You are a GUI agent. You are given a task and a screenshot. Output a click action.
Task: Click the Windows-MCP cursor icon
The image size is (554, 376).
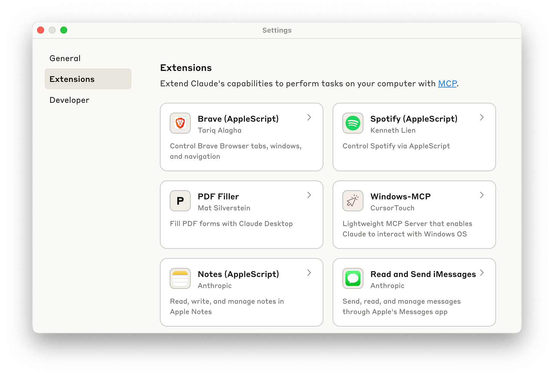click(x=353, y=201)
